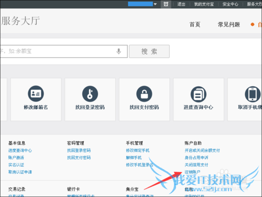
Task: Open the 修改绑定手机 link
Action: tap(138, 150)
